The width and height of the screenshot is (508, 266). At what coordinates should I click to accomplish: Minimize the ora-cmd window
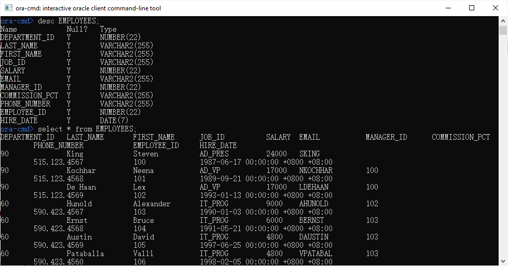pyautogui.click(x=448, y=8)
